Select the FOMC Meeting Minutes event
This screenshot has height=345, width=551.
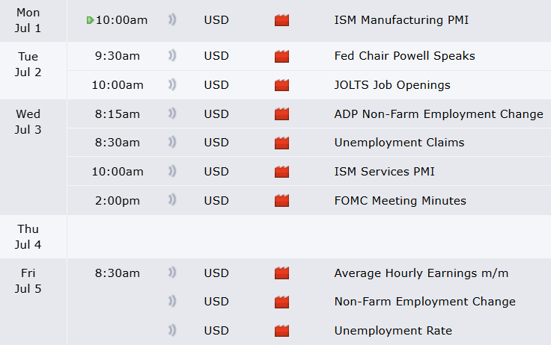[400, 201]
